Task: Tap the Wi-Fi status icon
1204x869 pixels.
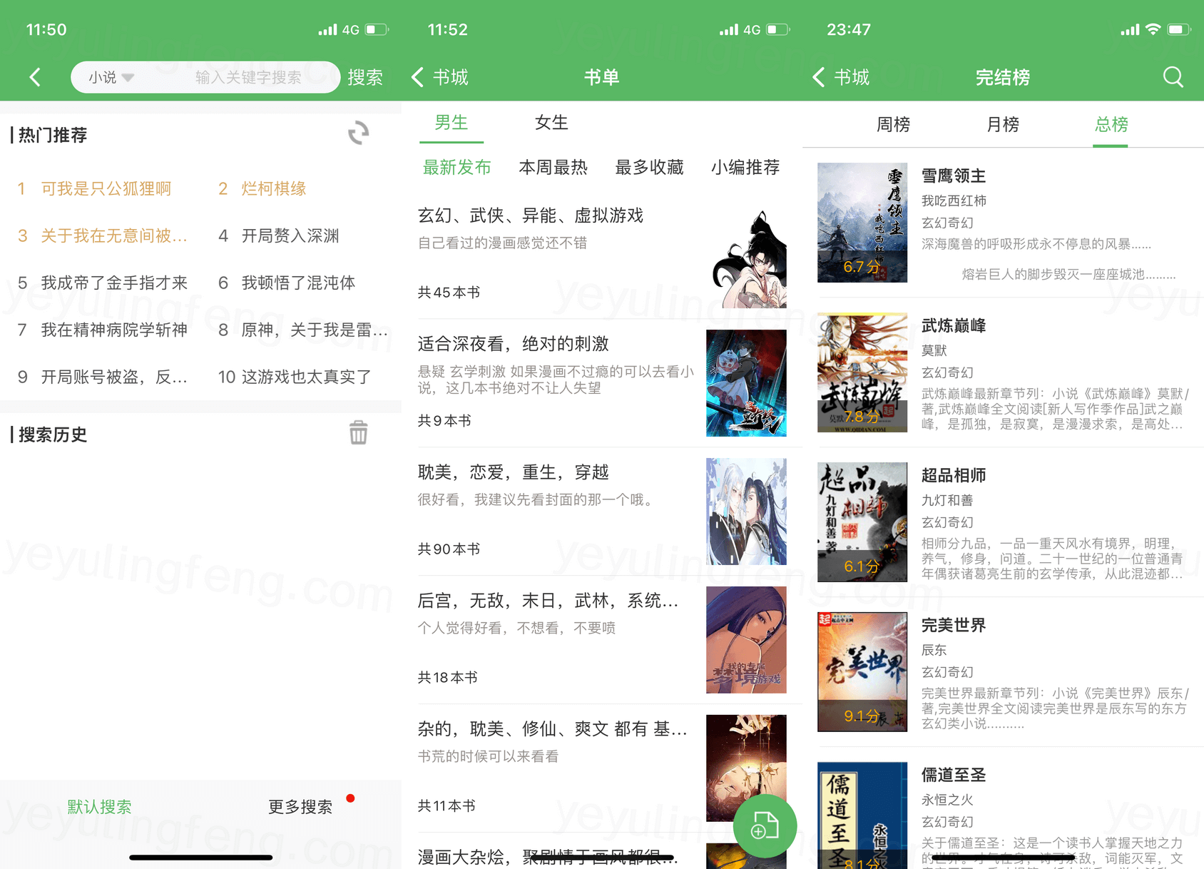Action: click(x=1153, y=29)
